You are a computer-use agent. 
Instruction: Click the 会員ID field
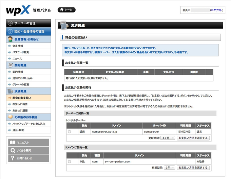[200, 10]
